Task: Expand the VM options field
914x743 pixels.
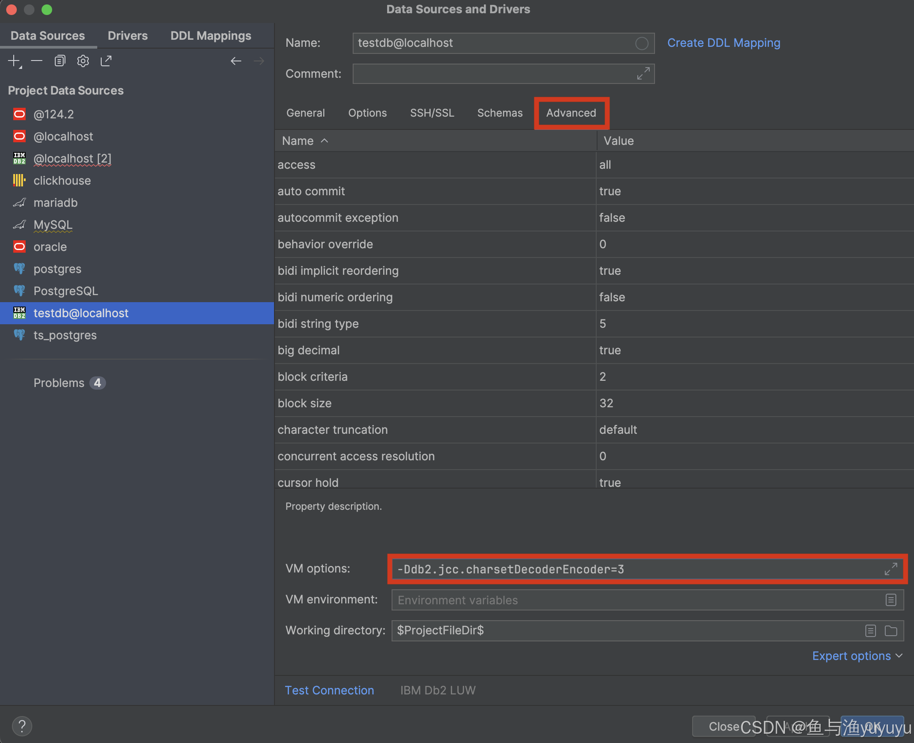Action: (890, 569)
